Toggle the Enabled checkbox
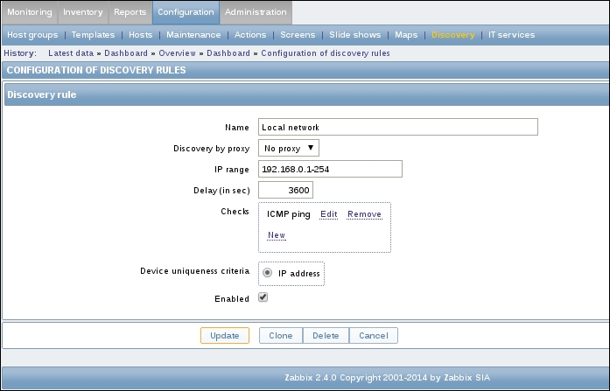610x391 pixels. 263,297
